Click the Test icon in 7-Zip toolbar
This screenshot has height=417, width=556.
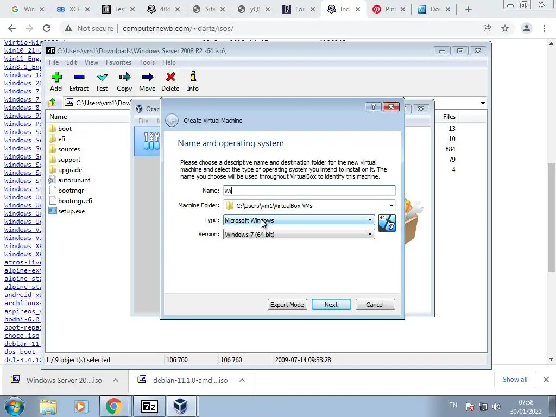[102, 77]
